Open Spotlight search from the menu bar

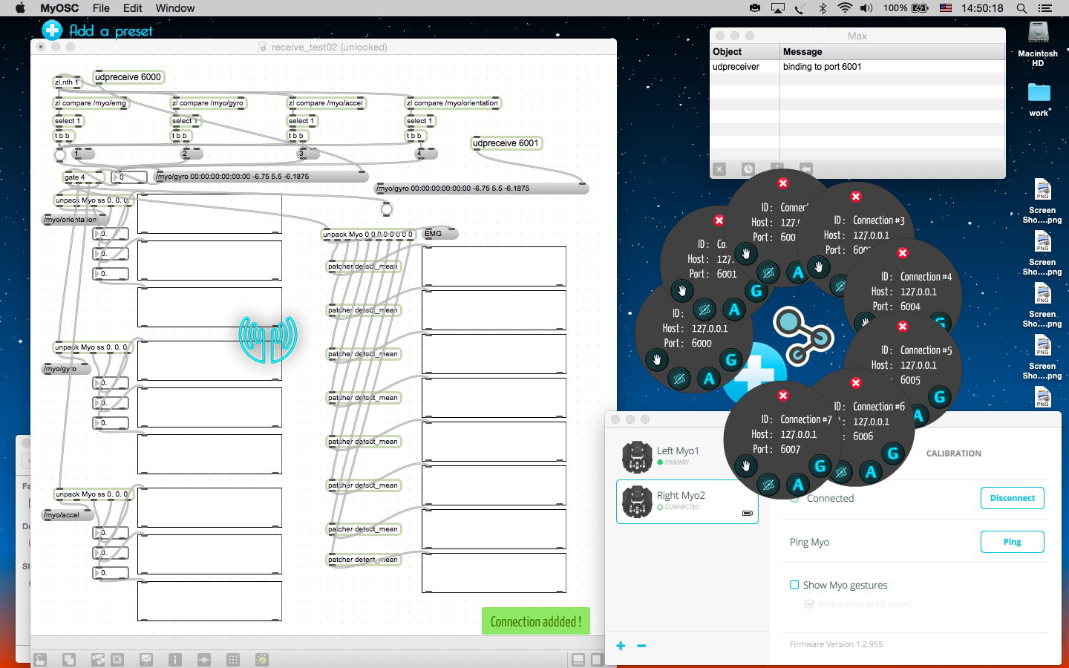(x=1021, y=8)
